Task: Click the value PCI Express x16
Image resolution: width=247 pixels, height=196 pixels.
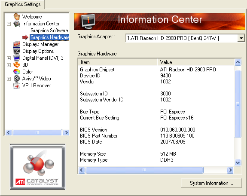Action: coord(177,118)
